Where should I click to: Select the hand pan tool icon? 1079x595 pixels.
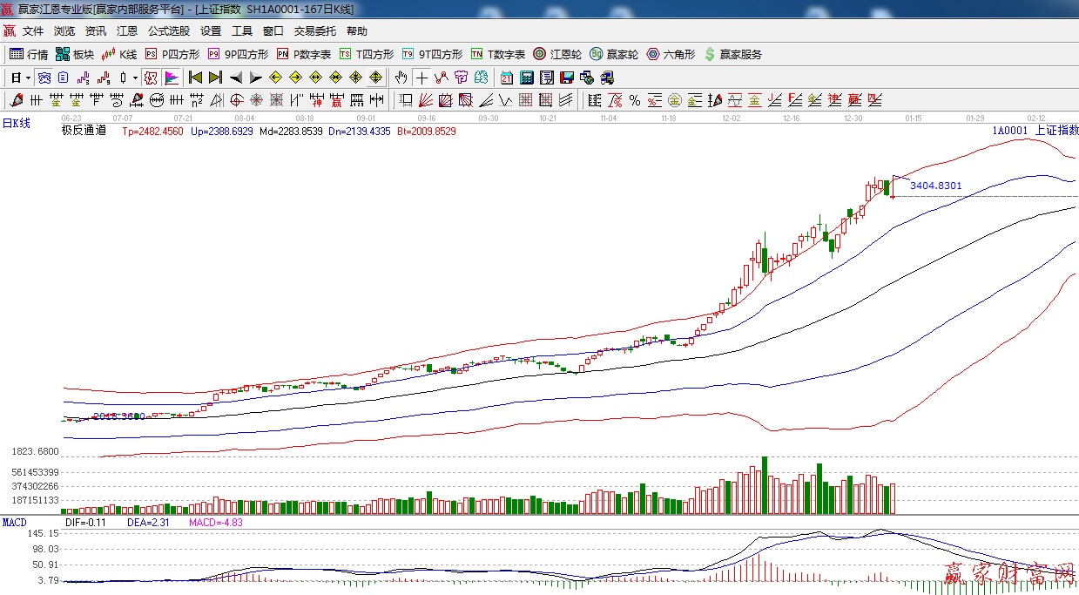pos(401,78)
